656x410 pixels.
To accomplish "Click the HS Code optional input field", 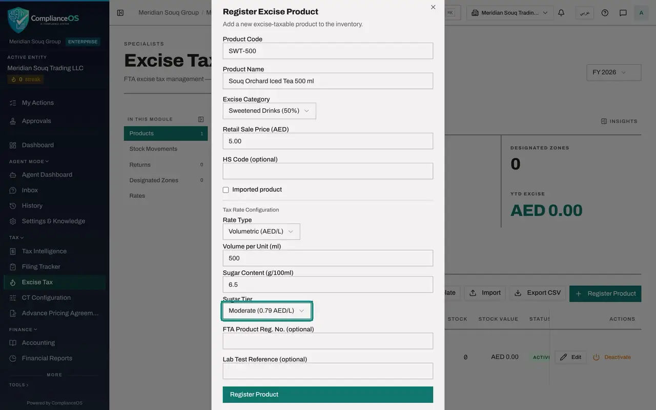I will [328, 171].
